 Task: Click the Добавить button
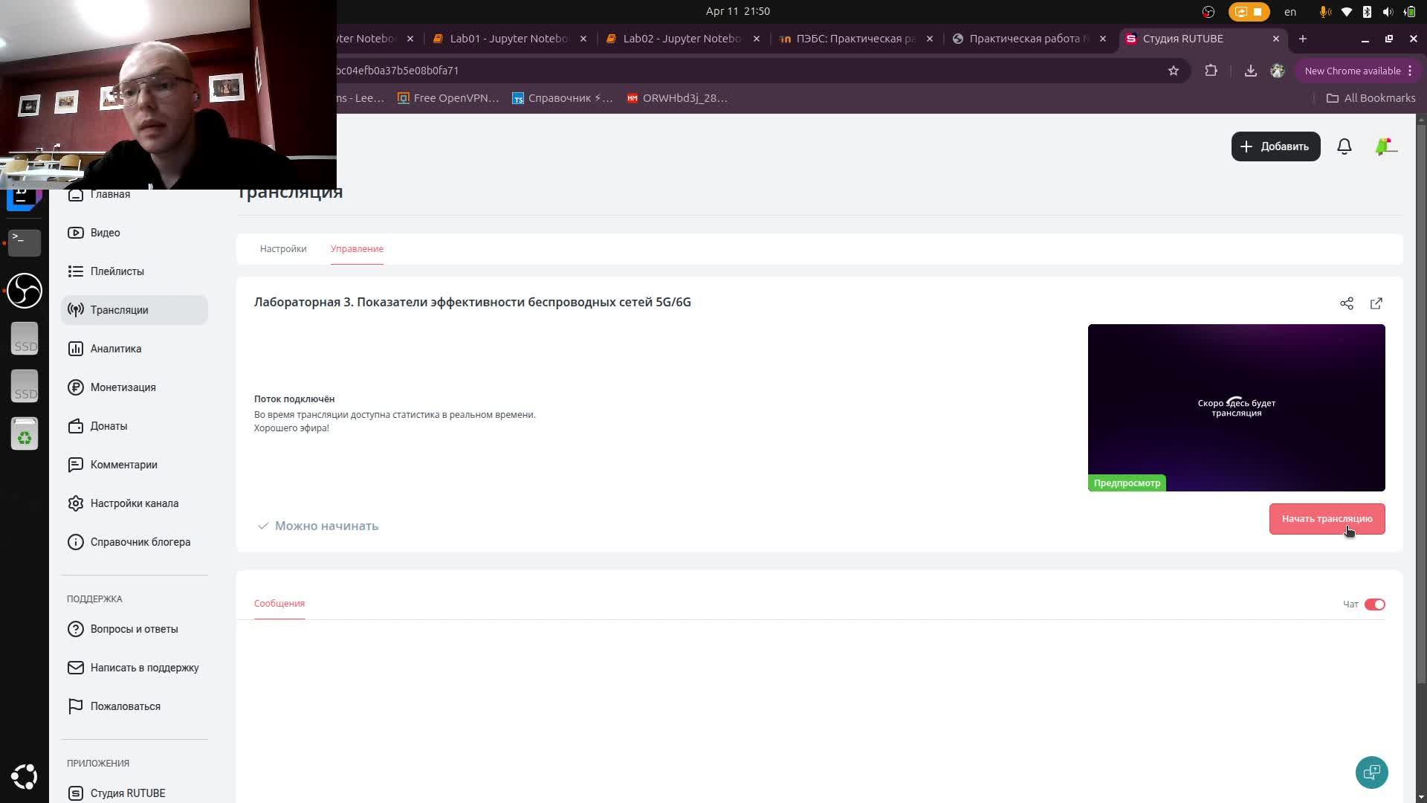[x=1275, y=146]
